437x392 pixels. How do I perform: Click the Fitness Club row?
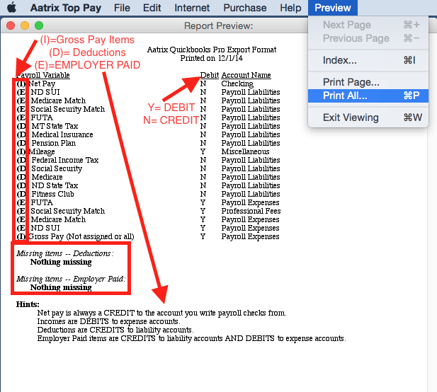pyautogui.click(x=52, y=194)
